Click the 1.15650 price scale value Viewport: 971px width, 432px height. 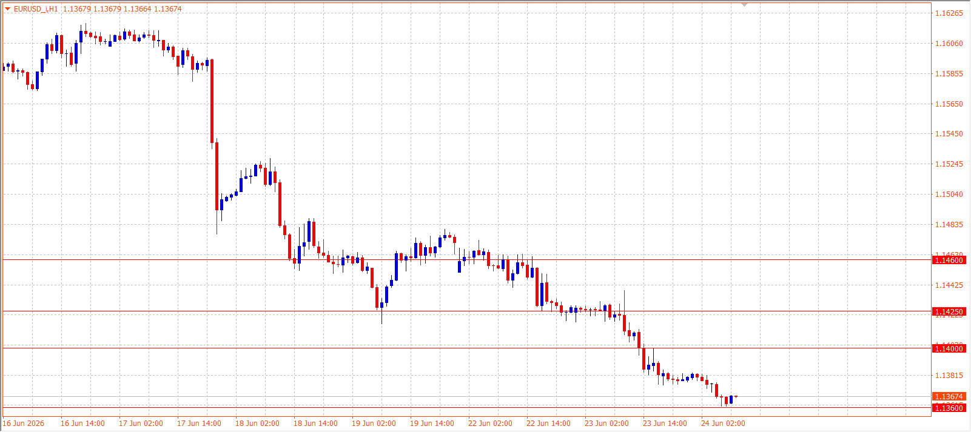coord(949,104)
